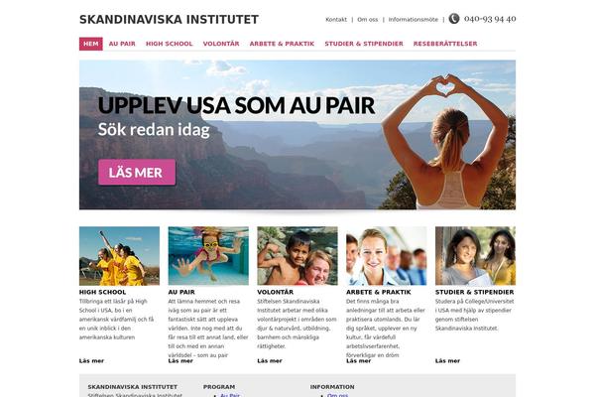The width and height of the screenshot is (595, 397).
Task: Click Läs mer under High School
Action: click(x=91, y=361)
